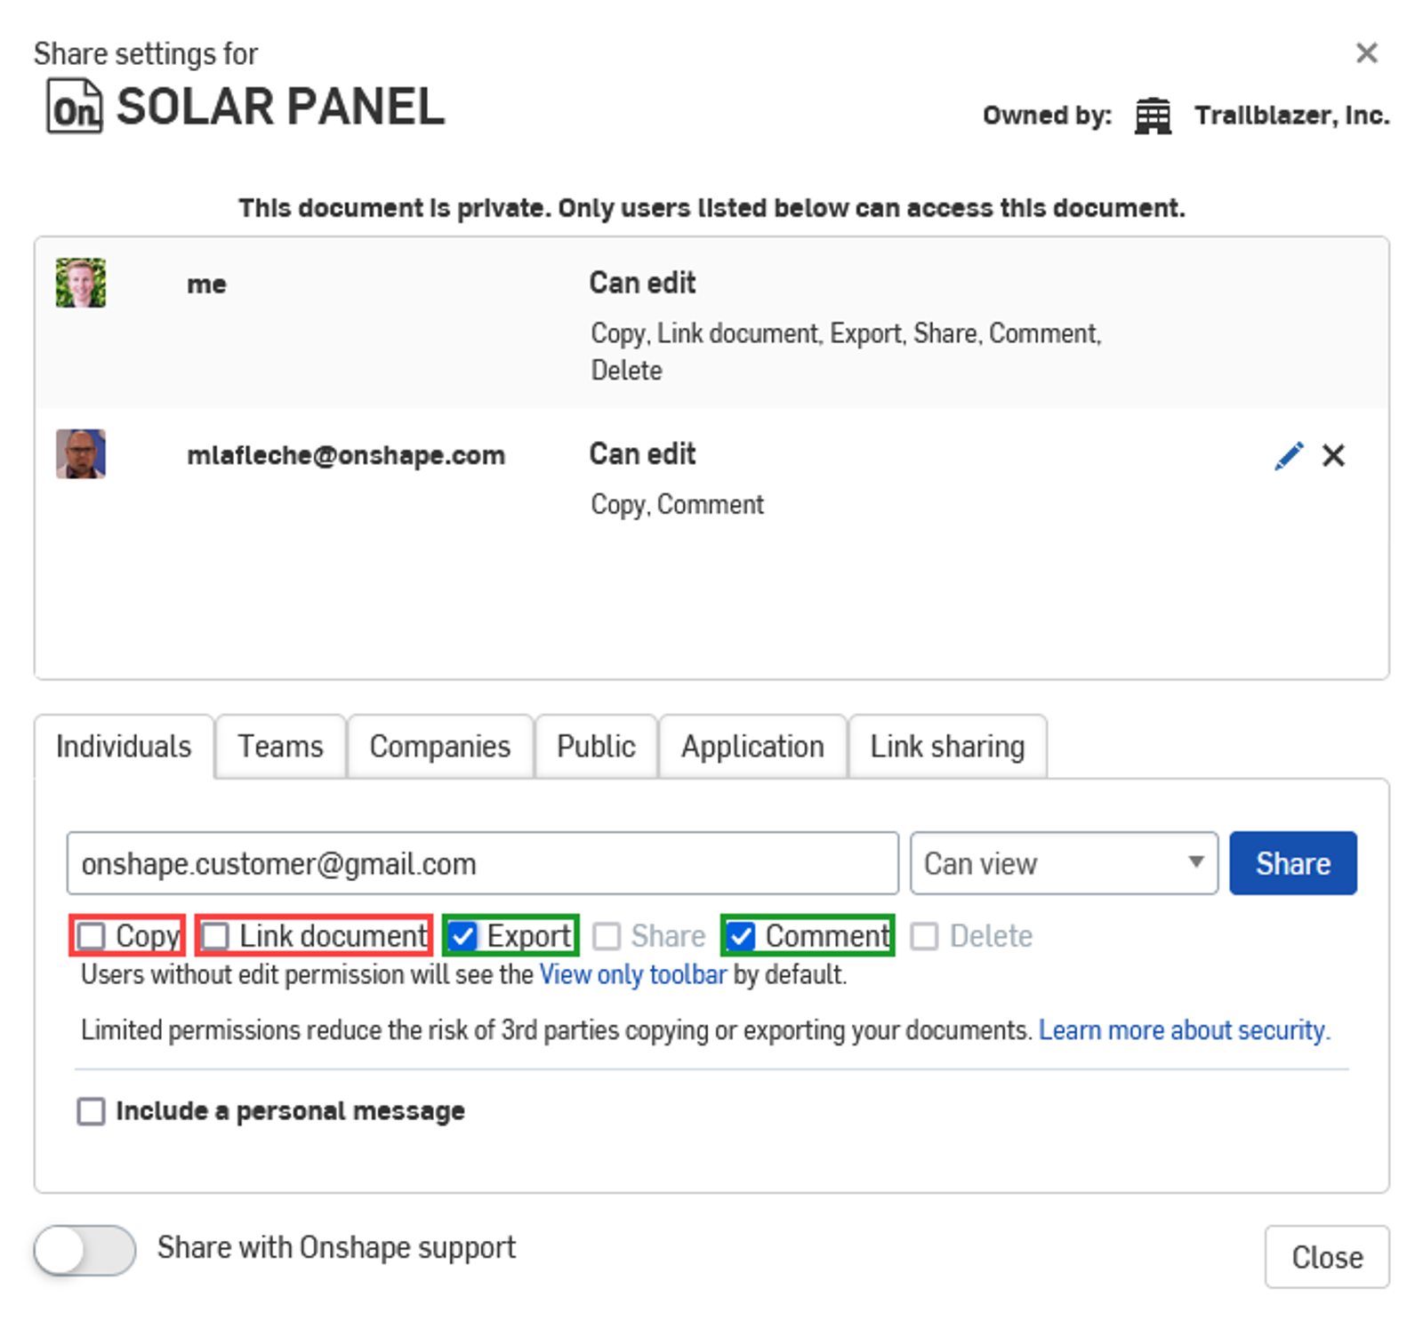Click the Trailblazer, Inc. company icon
The width and height of the screenshot is (1423, 1321).
pos(1153,114)
